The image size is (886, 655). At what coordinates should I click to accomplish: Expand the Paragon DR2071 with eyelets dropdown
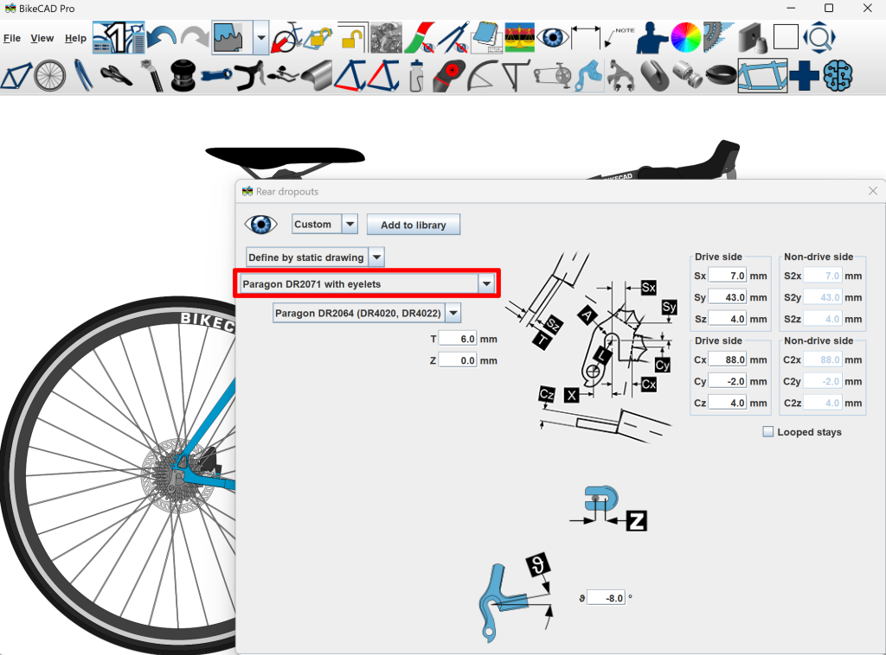487,283
